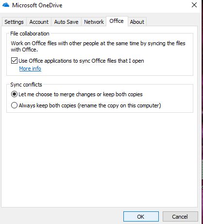Switch to the Settings tab

tap(14, 22)
